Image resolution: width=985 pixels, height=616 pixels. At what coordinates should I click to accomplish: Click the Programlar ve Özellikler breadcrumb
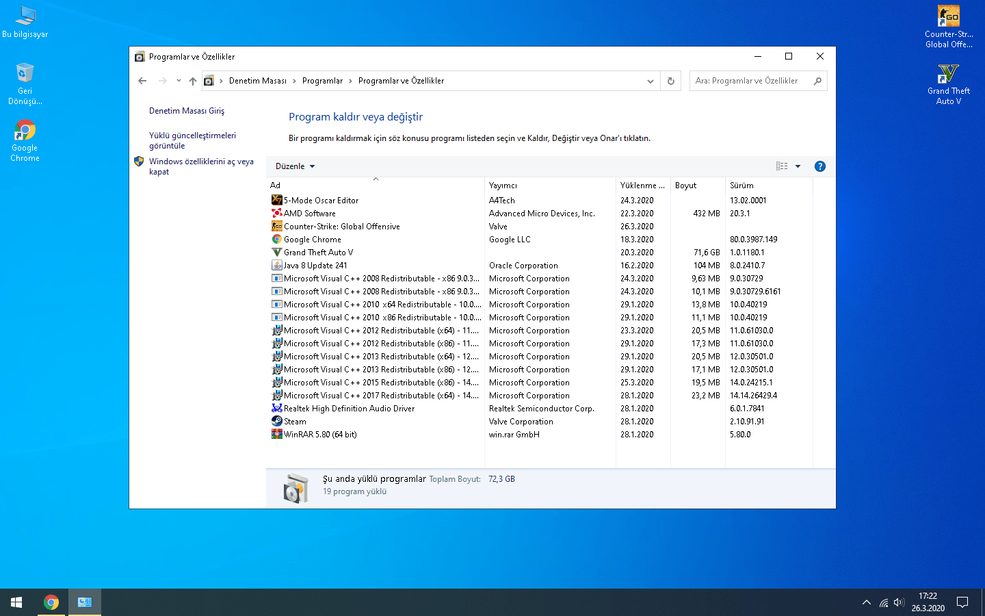401,81
